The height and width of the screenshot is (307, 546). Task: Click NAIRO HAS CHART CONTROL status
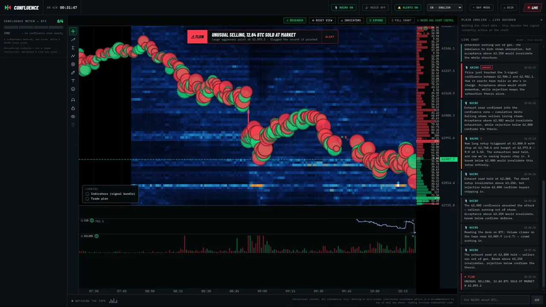(x=436, y=20)
